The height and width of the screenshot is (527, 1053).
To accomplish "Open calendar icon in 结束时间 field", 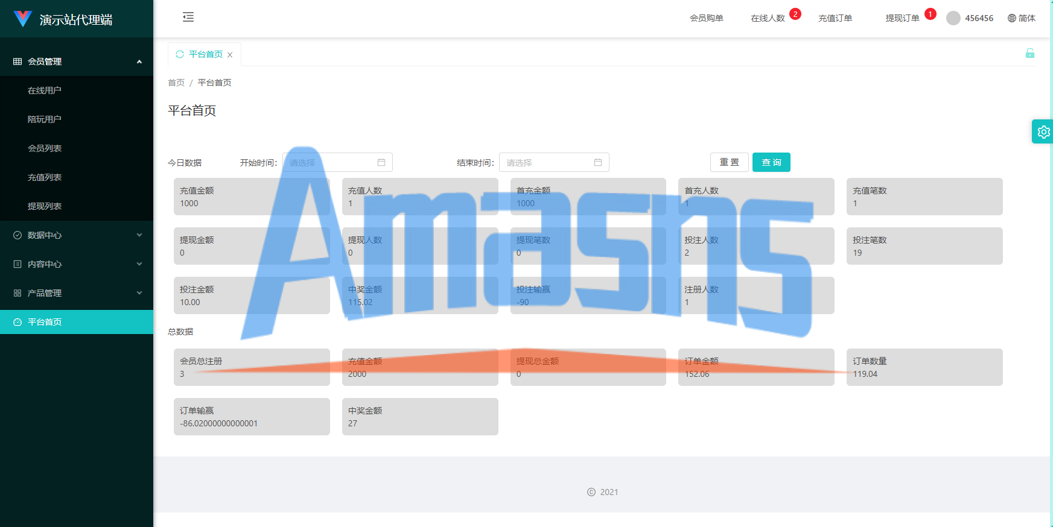I will point(598,162).
